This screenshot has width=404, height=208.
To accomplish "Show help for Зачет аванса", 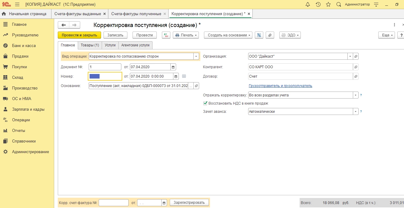I will pyautogui.click(x=361, y=112).
